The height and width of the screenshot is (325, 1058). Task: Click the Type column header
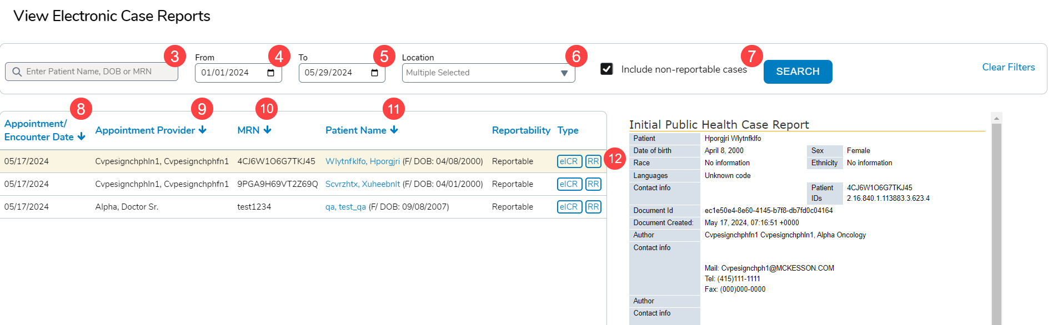568,130
